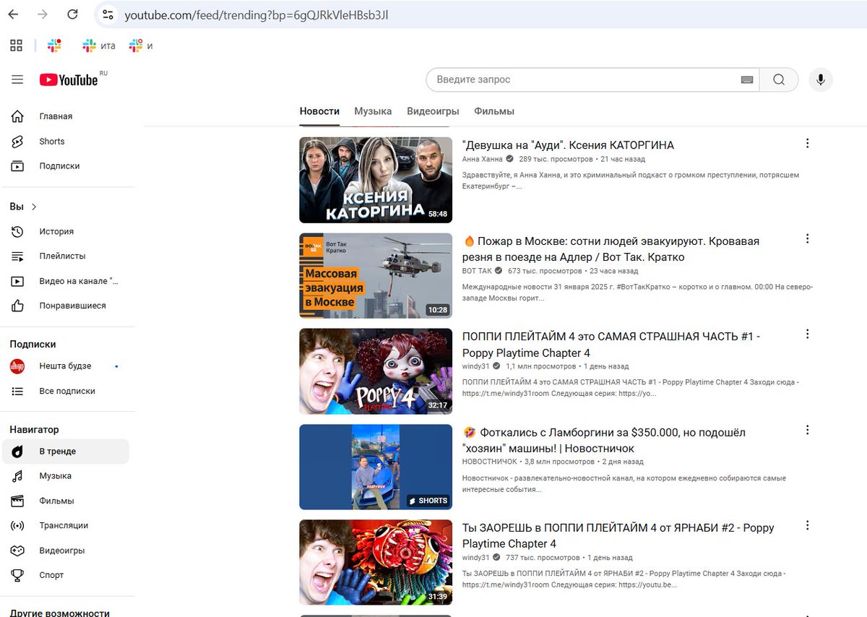The width and height of the screenshot is (867, 617).
Task: Switch to the Музыка trending tab
Action: pyautogui.click(x=373, y=111)
